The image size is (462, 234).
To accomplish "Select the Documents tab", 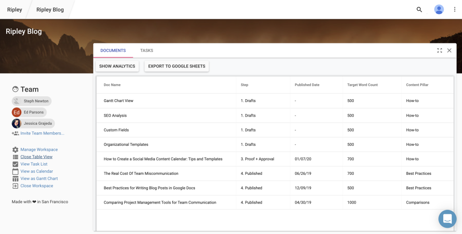I will (113, 51).
